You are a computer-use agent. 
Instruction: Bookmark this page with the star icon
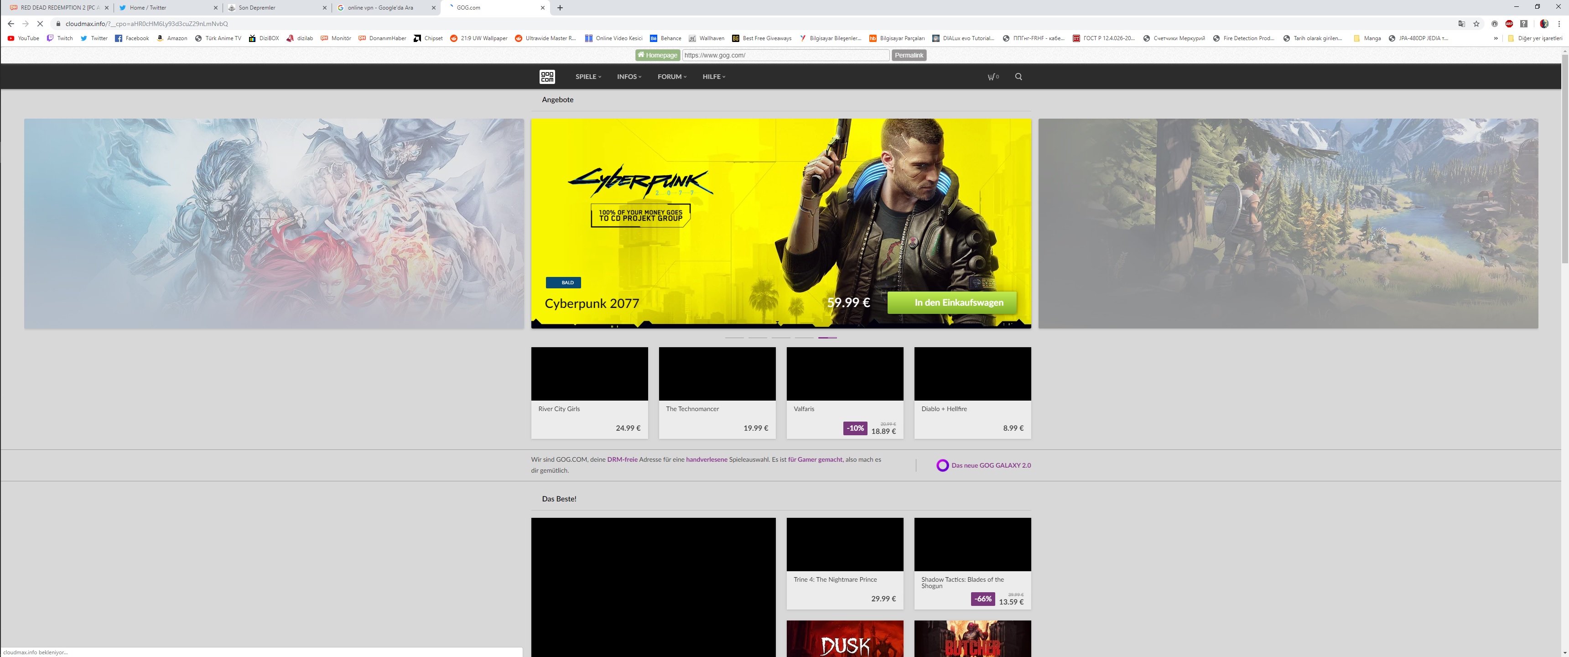(1476, 24)
